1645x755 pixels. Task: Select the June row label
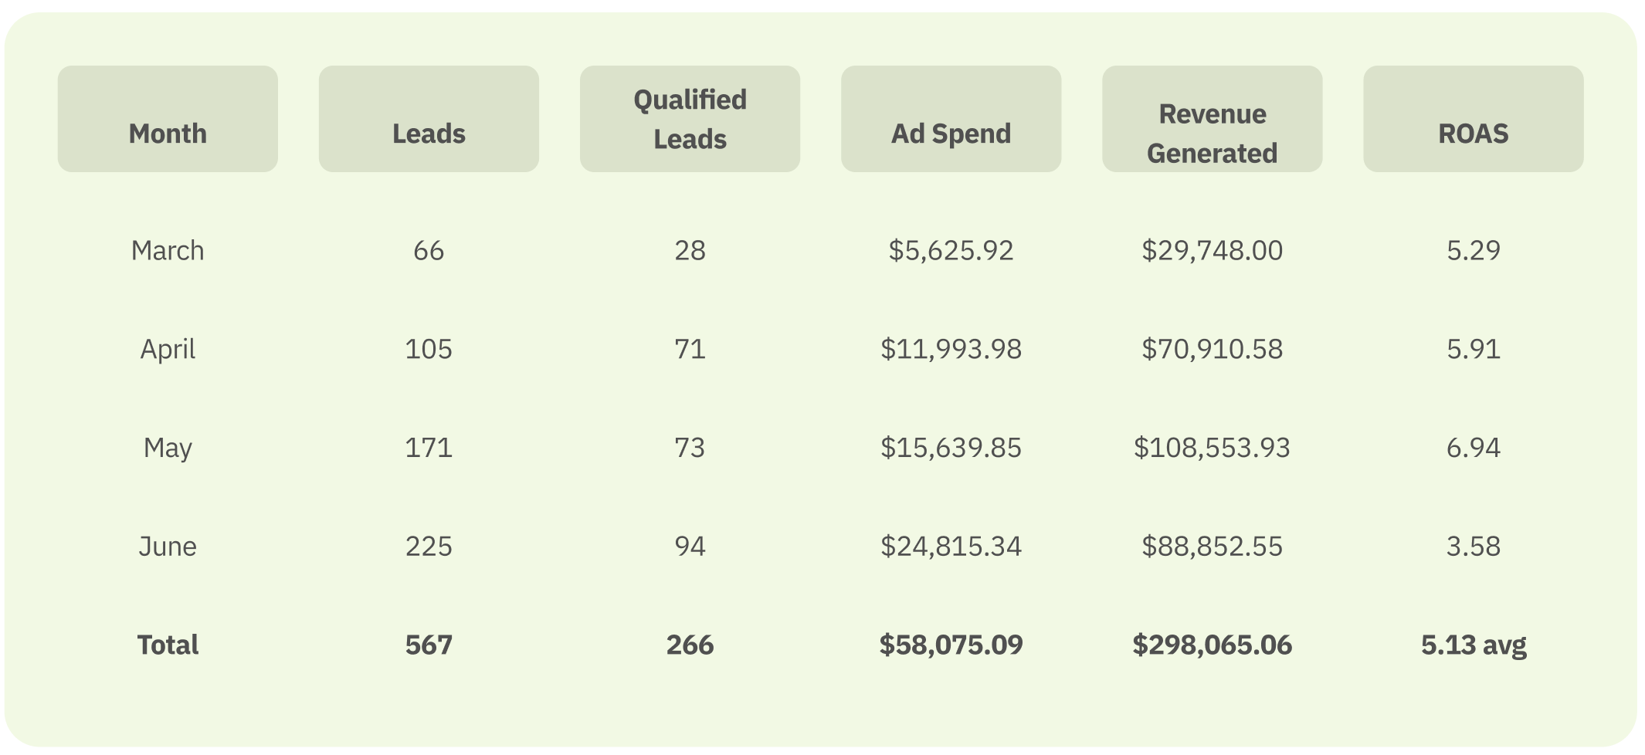pyautogui.click(x=168, y=547)
